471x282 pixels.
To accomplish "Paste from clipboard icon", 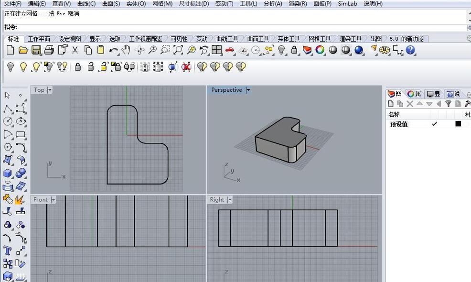I will coord(101,50).
